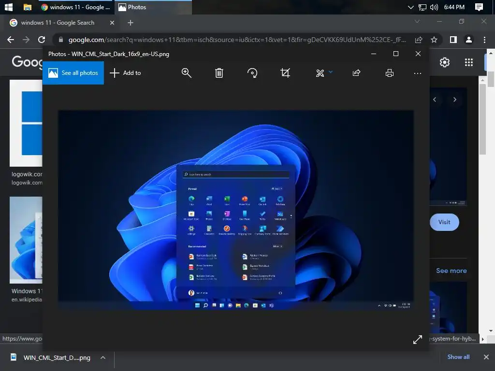495x371 pixels.
Task: Go back in Chrome
Action: (x=11, y=40)
